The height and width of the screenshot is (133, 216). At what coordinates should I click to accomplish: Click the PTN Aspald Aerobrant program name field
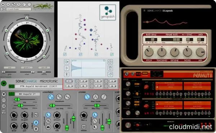[39, 86]
